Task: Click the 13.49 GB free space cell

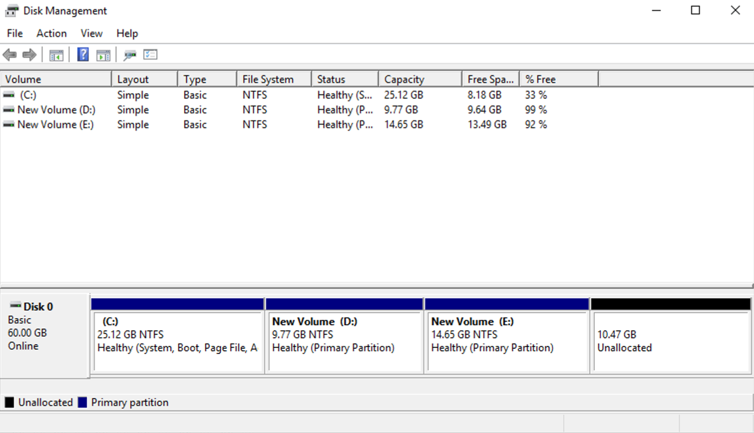Action: (x=487, y=124)
